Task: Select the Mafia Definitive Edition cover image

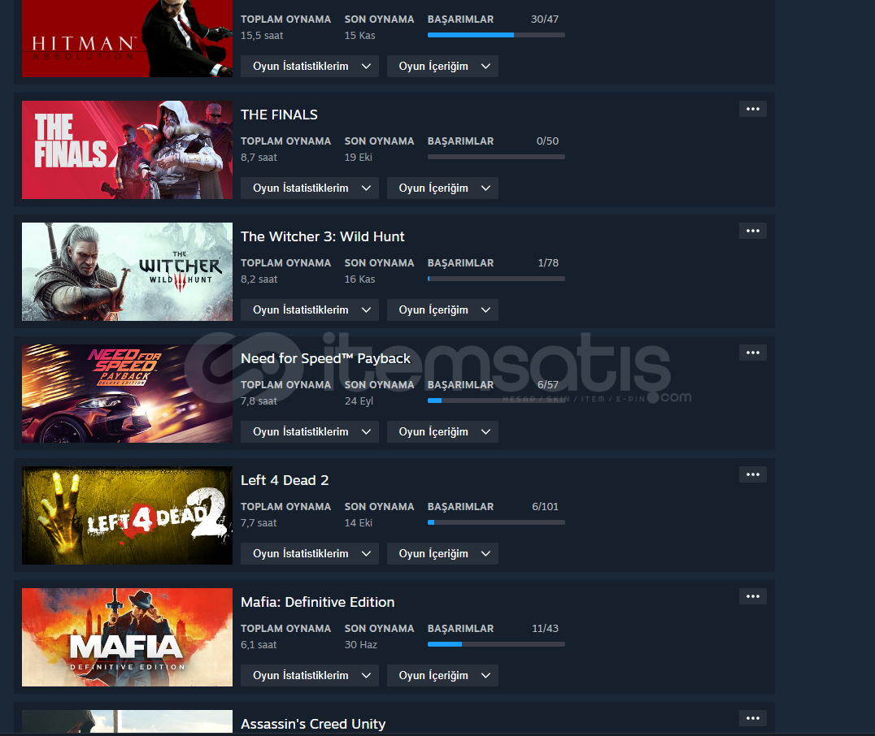Action: 127,638
